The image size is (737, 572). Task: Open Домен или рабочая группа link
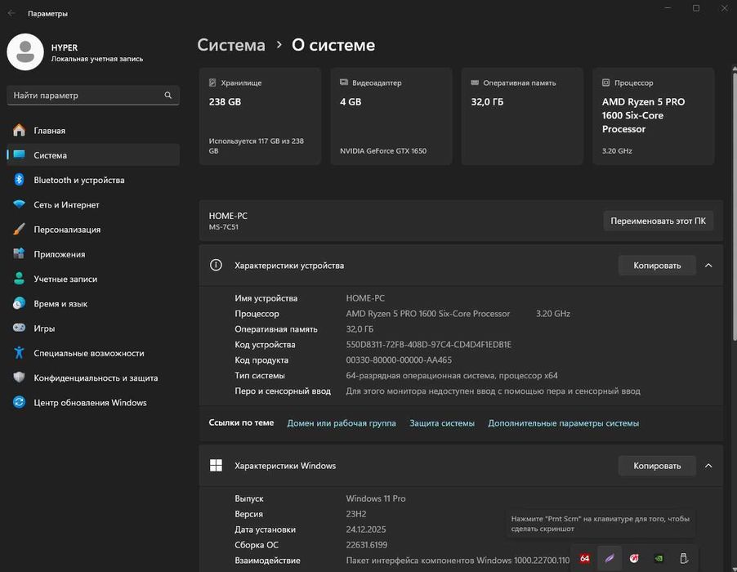[x=342, y=423]
